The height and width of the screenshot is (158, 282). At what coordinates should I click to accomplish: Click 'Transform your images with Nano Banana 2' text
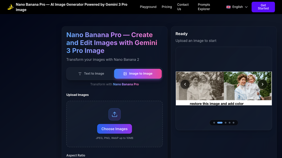pos(103,59)
